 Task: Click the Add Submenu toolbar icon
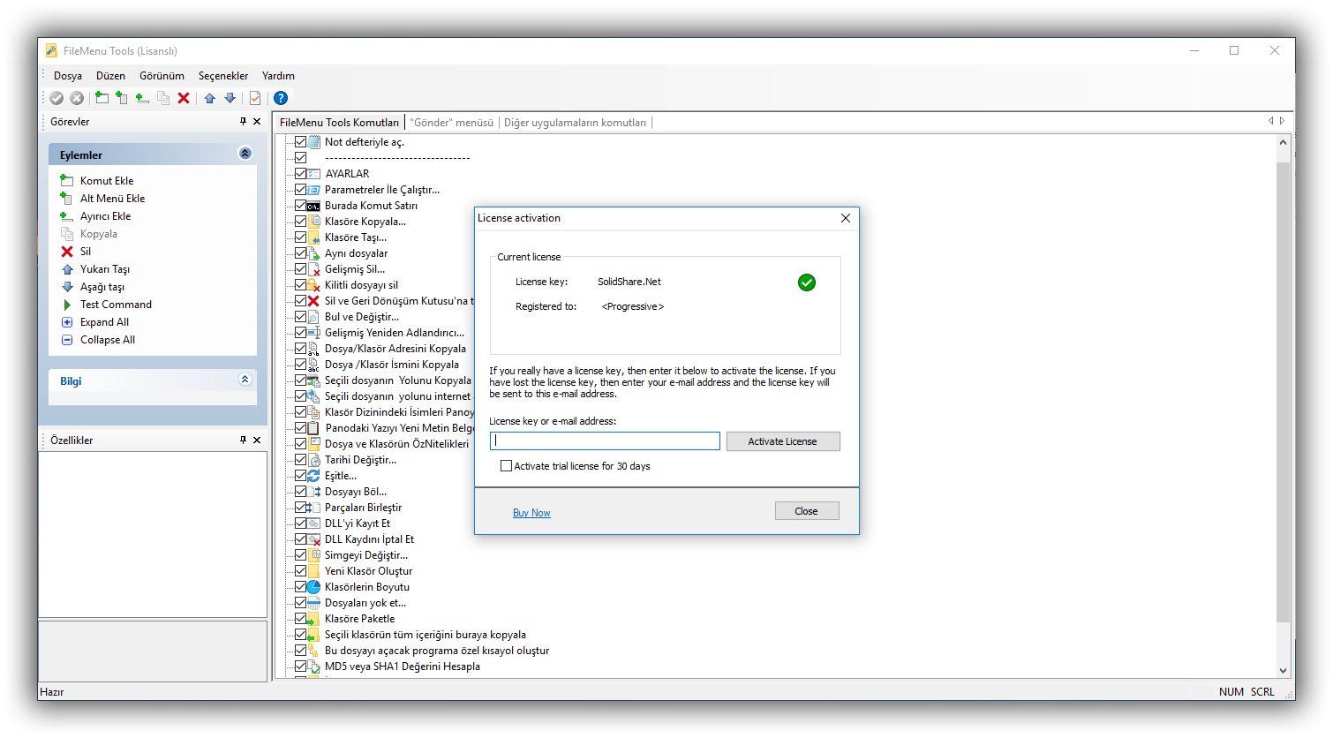pyautogui.click(x=122, y=98)
